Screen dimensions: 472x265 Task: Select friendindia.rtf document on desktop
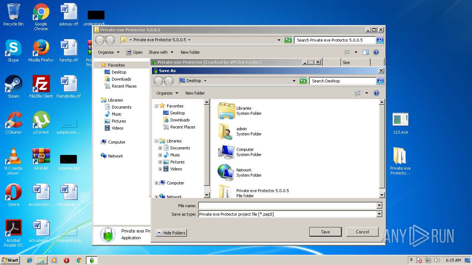point(69,87)
